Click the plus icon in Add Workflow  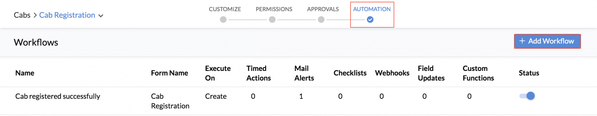click(522, 41)
